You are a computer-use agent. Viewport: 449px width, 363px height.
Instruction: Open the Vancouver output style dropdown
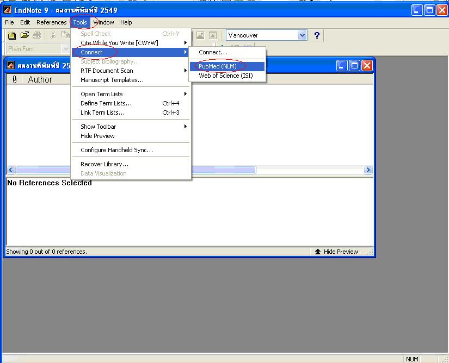[x=302, y=35]
